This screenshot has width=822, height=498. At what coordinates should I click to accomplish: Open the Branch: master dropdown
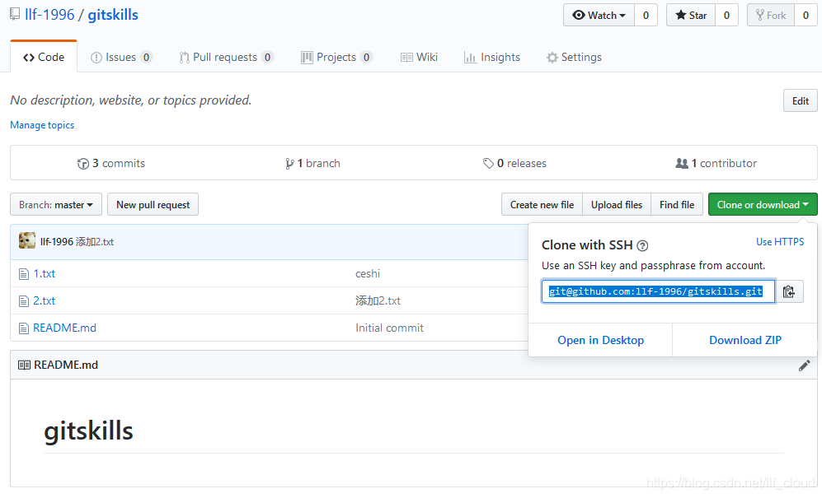click(x=55, y=204)
